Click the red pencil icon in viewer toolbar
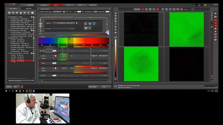 143,9
